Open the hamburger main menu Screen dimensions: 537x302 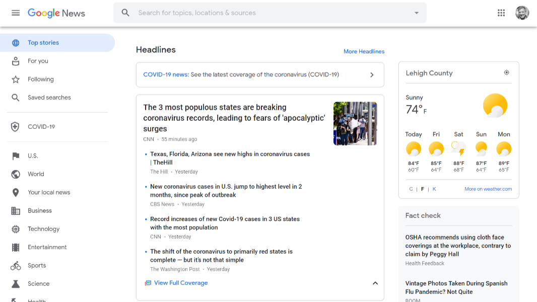tap(16, 13)
